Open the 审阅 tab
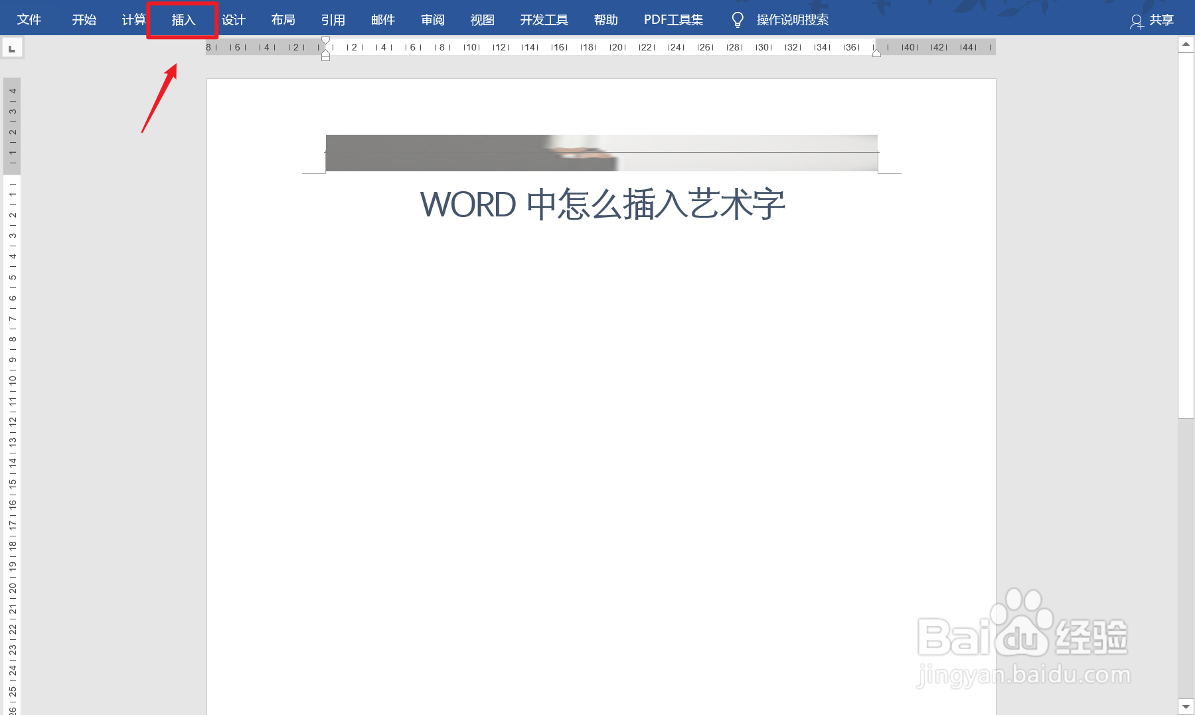 click(x=432, y=19)
